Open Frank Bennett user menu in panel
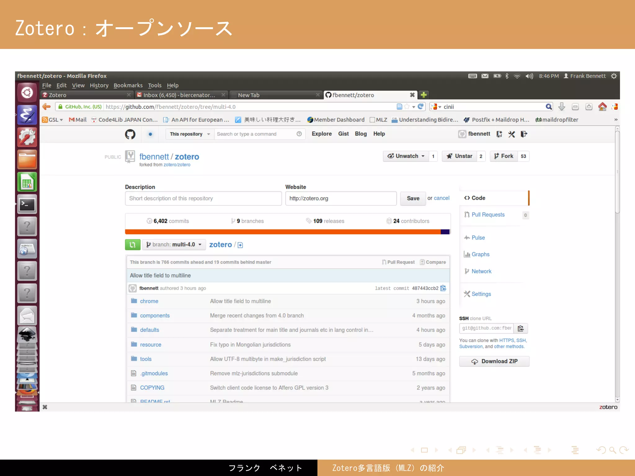 click(584, 76)
